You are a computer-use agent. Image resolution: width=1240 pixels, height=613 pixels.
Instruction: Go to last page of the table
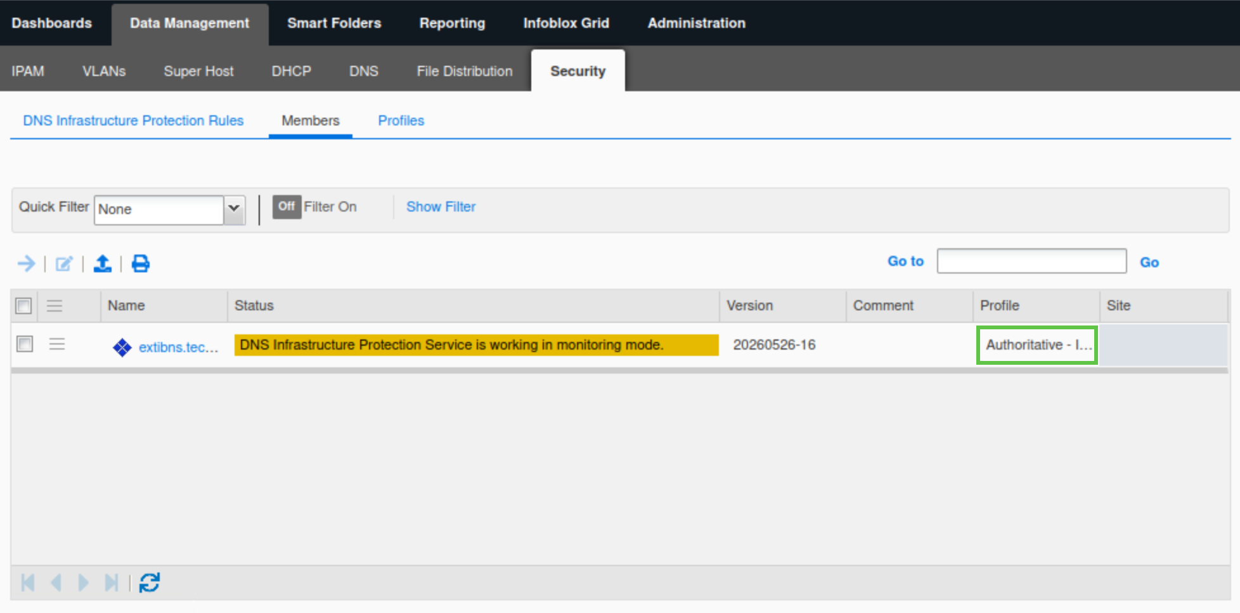[112, 582]
